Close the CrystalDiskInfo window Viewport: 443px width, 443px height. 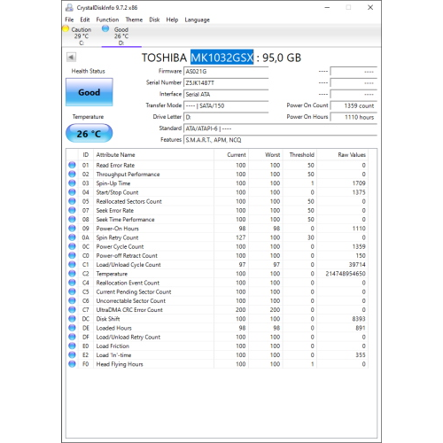pyautogui.click(x=370, y=8)
